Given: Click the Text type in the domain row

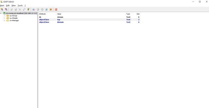Looking at the screenshot, I should [x=128, y=22].
